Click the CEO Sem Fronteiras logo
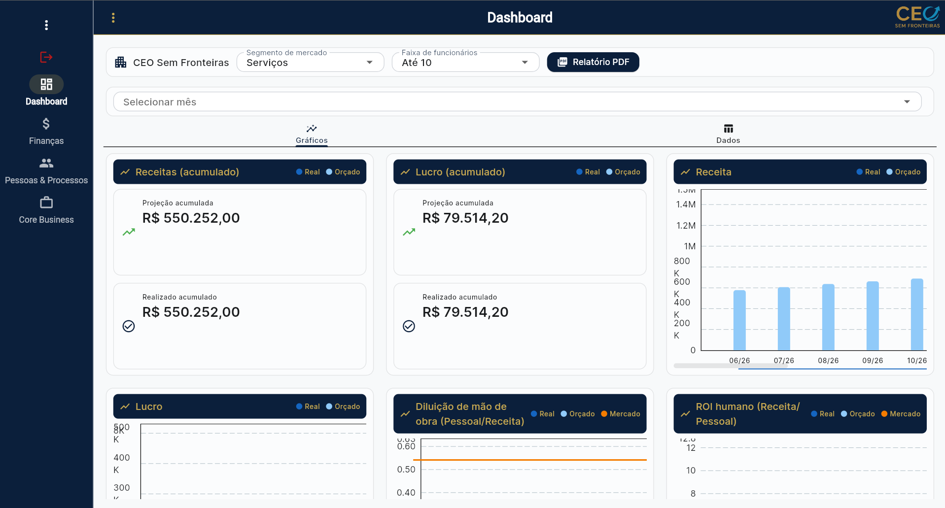Viewport: 945px width, 508px height. point(917,17)
